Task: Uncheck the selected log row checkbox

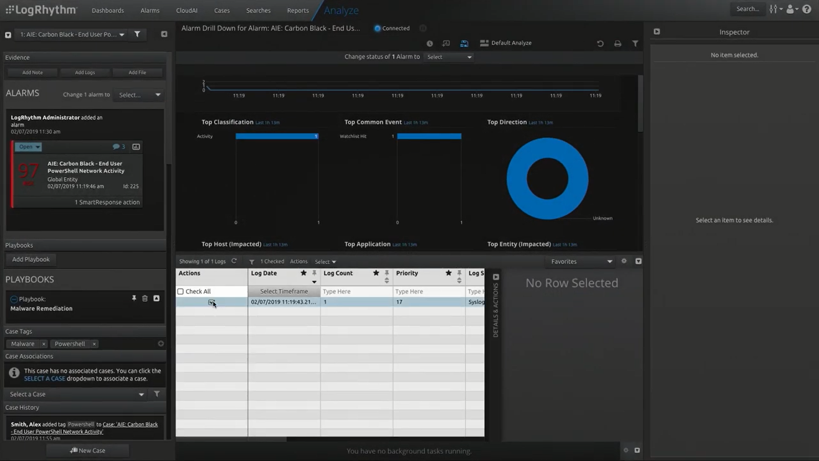Action: 211,302
